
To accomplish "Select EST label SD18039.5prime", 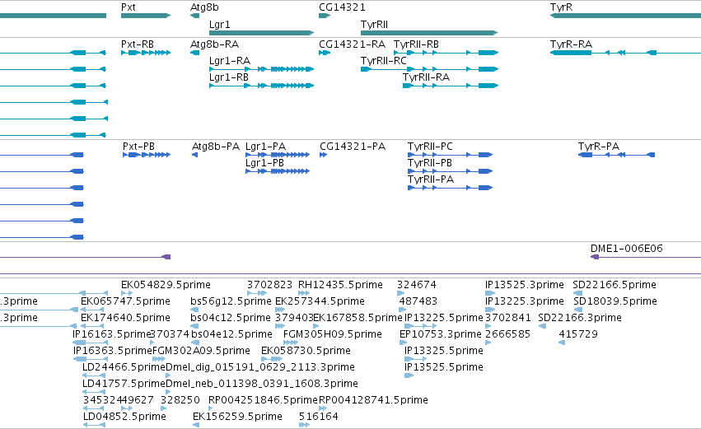I will tap(615, 301).
